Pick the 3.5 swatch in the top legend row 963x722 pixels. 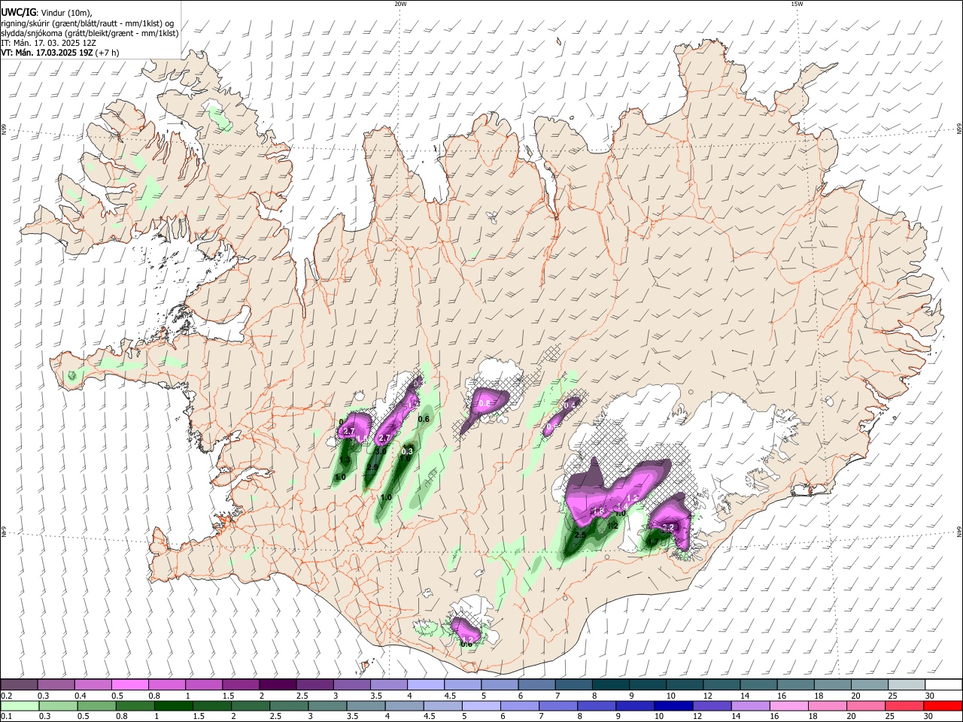pyautogui.click(x=388, y=685)
